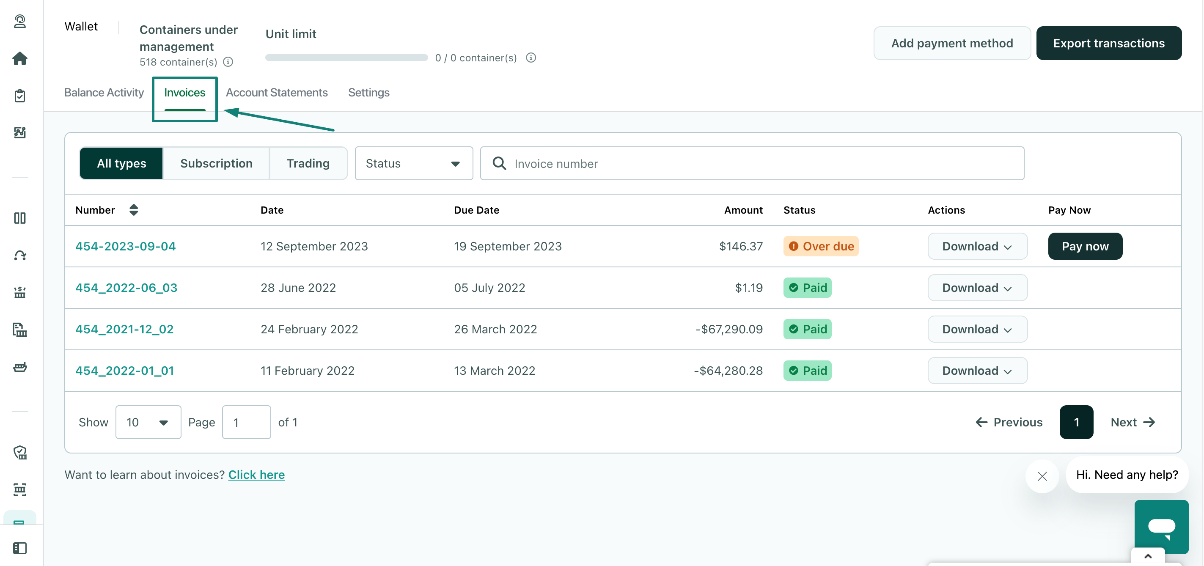1204x566 pixels.
Task: Click the Export transactions button
Action: 1109,43
